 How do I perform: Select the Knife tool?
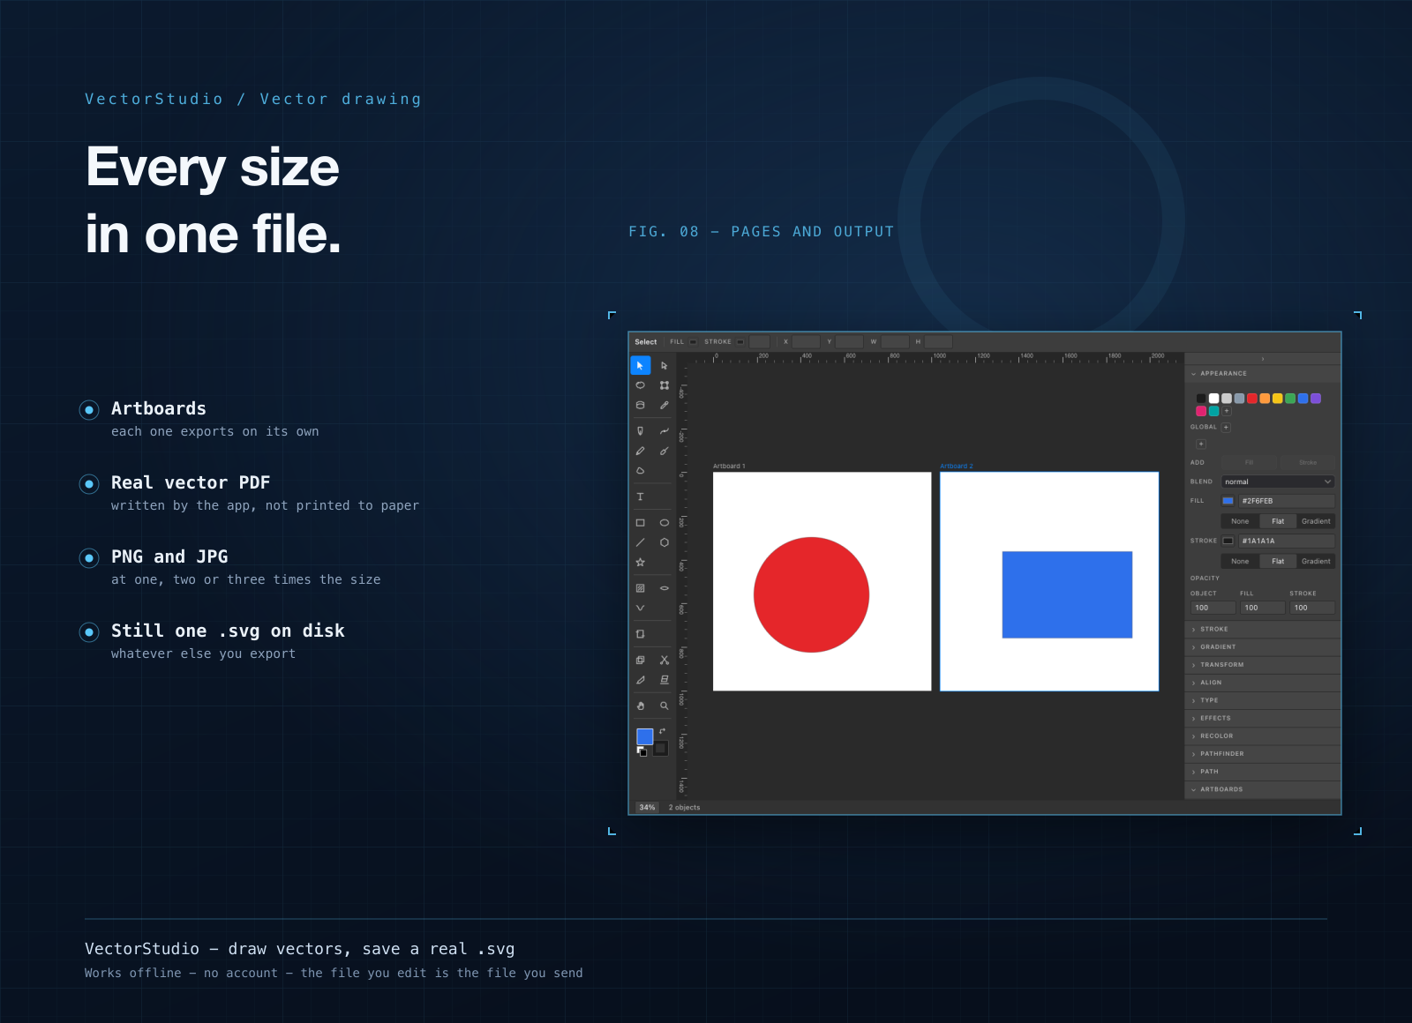tap(640, 680)
